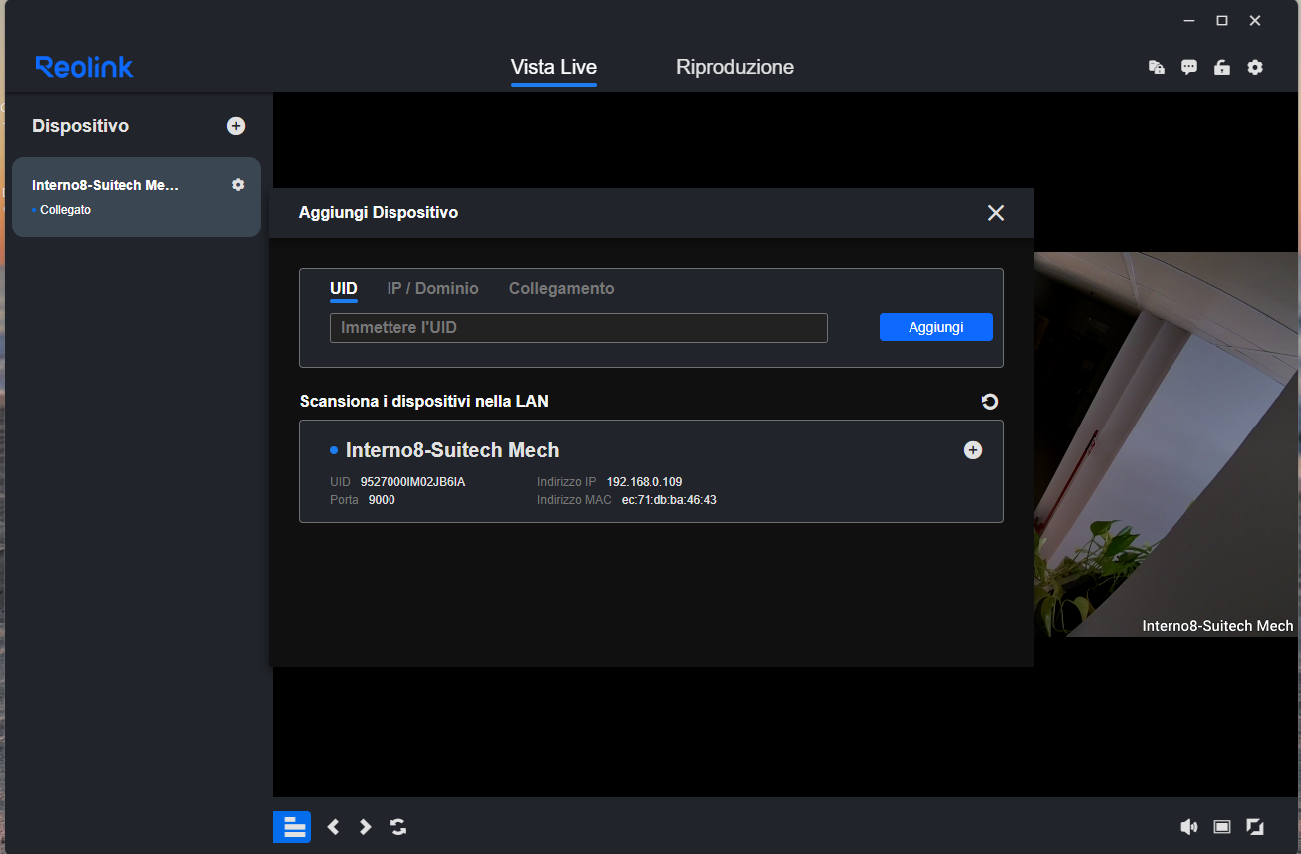This screenshot has height=854, width=1301.
Task: Select the IP / Dominio tab
Action: [432, 289]
